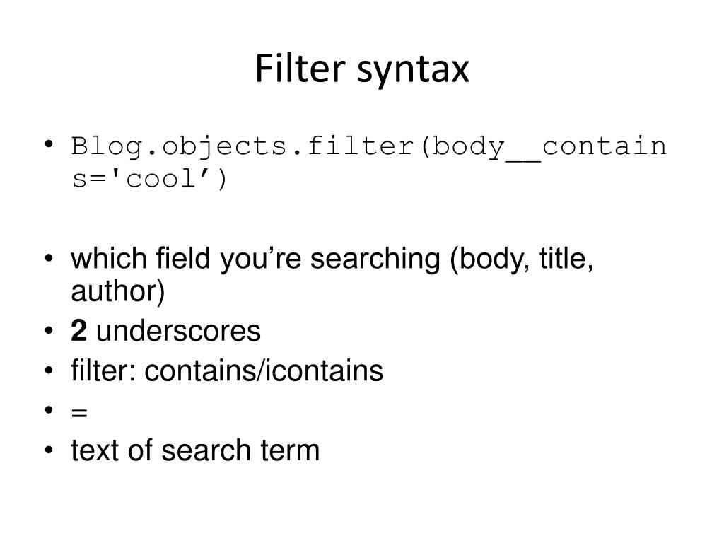This screenshot has height=543, width=724.
Task: Click the word 'syntax' in the title
Action: pos(413,71)
